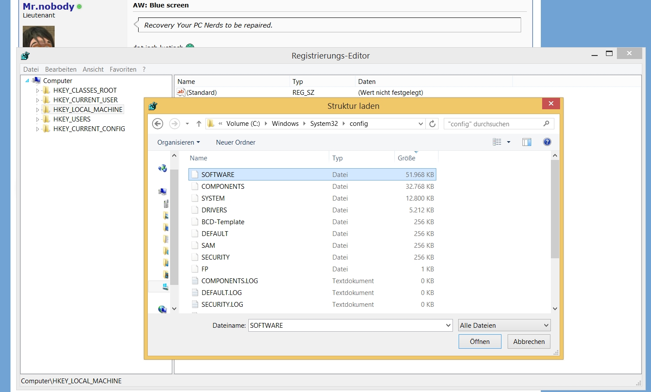Expand the HKEY_USERS tree node
Screen dimensions: 651x392
(x=38, y=119)
